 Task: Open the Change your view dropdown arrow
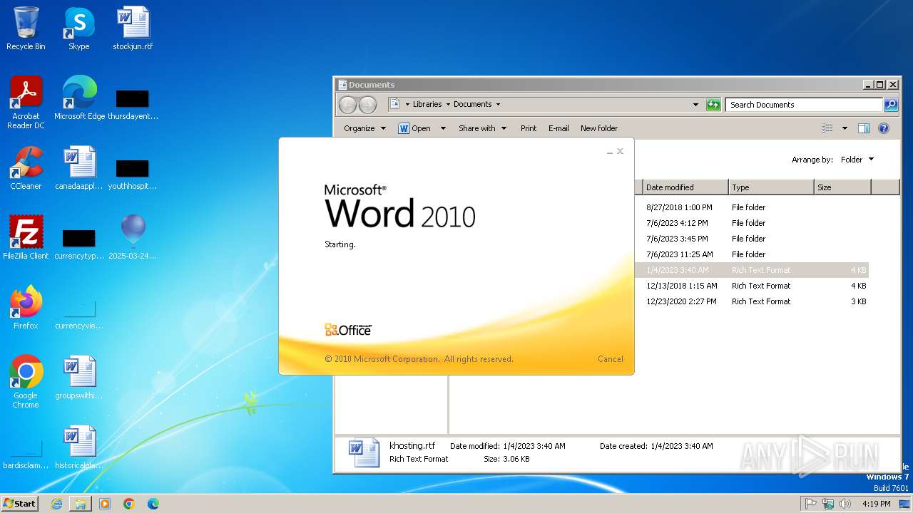click(845, 128)
